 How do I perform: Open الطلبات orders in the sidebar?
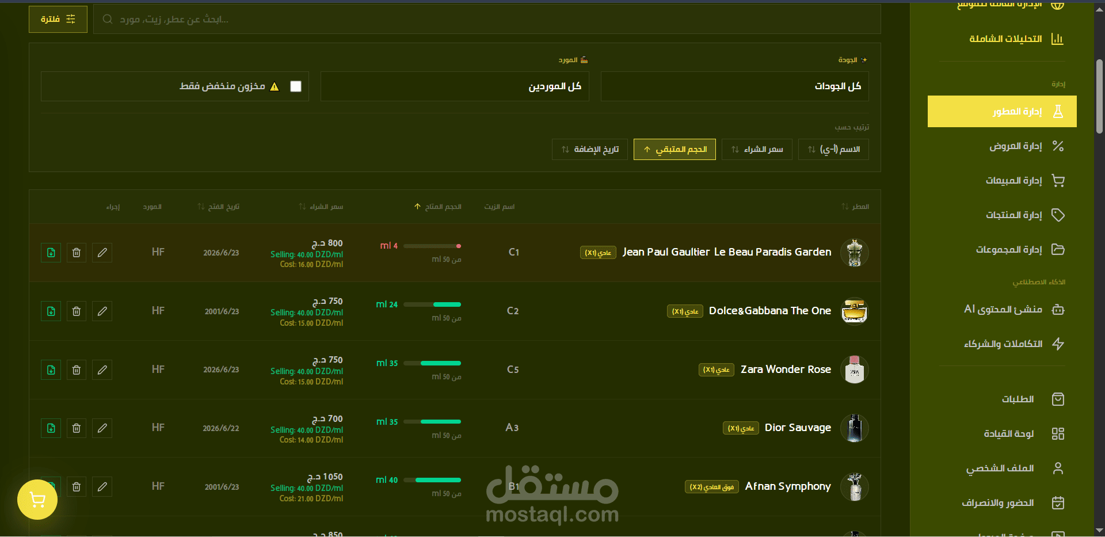point(1002,399)
